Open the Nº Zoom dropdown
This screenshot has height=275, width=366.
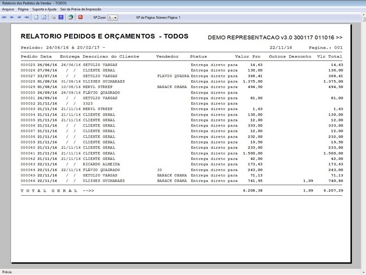point(113,17)
